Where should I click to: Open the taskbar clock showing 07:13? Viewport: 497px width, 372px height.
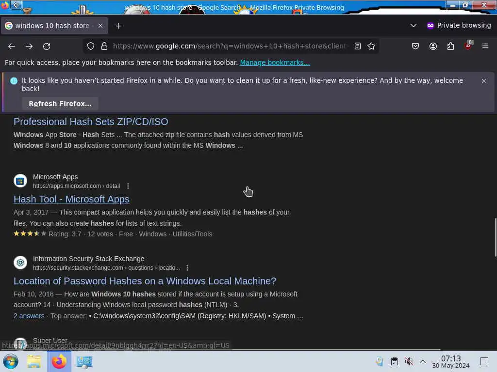tap(451, 361)
